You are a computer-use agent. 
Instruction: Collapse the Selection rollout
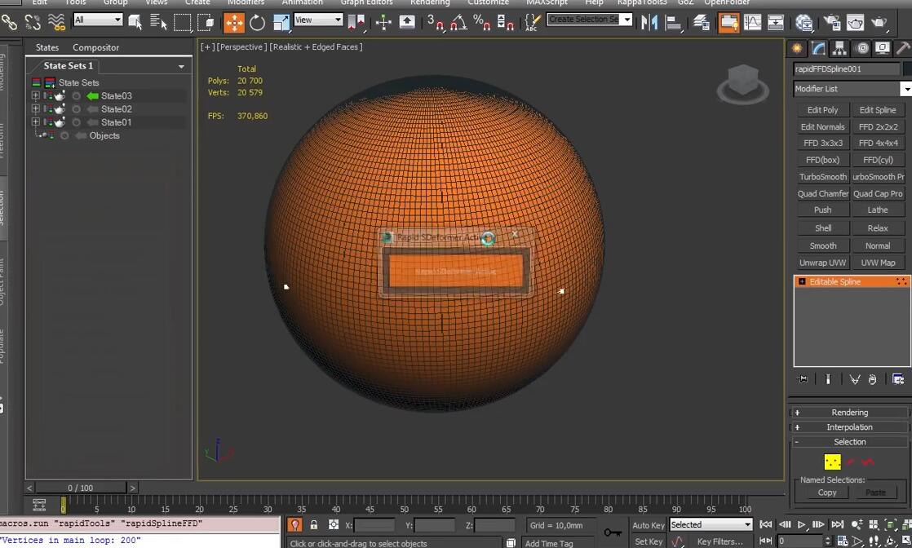click(850, 441)
